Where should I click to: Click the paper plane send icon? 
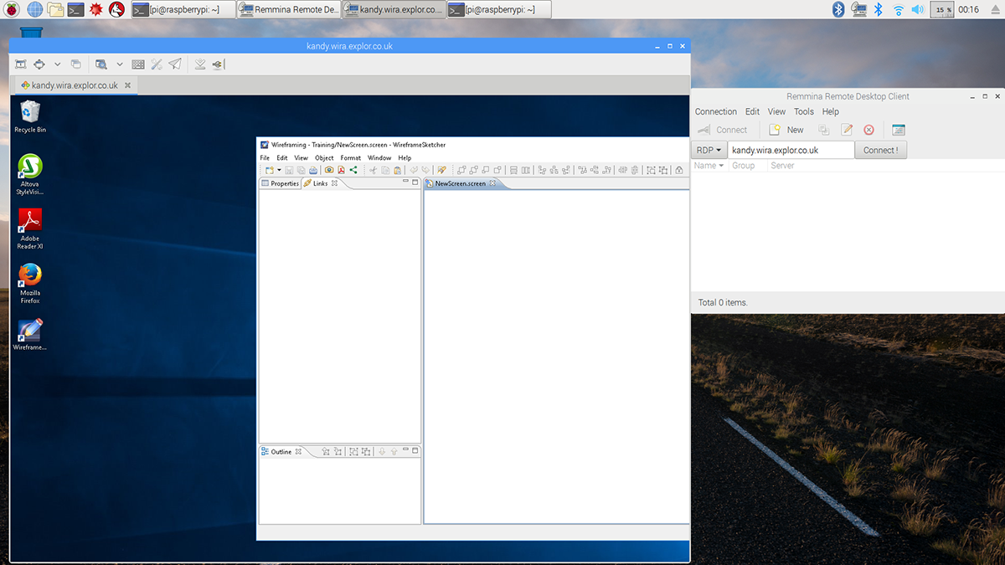[x=175, y=64]
